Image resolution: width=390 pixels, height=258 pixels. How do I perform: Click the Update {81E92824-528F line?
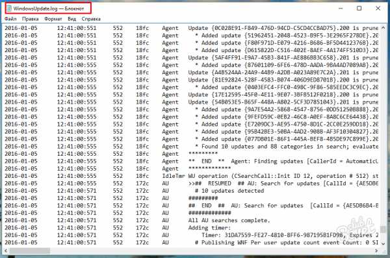pos(191,80)
